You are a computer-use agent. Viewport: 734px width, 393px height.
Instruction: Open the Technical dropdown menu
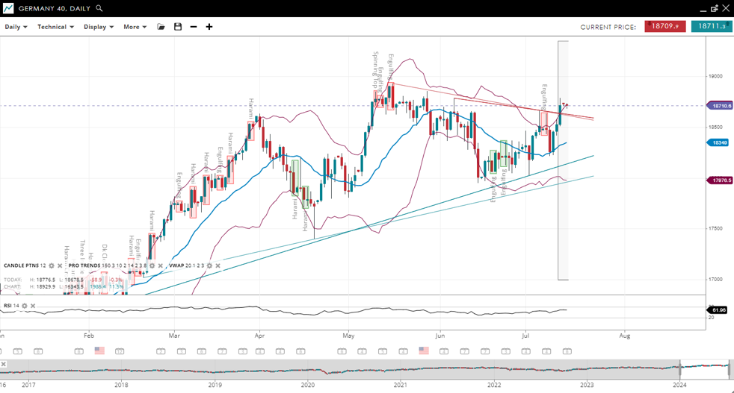pyautogui.click(x=55, y=27)
